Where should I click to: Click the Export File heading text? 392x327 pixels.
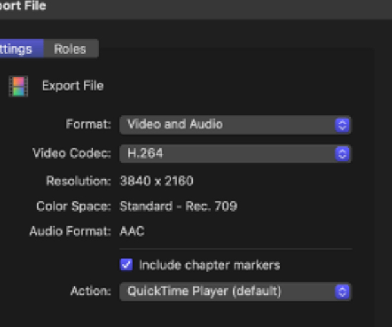[x=73, y=86]
